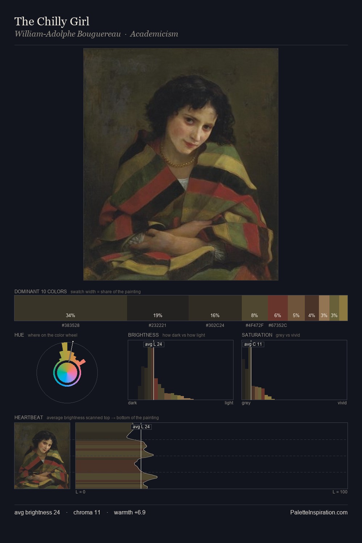362x543 pixels.
Task: Click the hue color wheel center
Action: [67, 372]
